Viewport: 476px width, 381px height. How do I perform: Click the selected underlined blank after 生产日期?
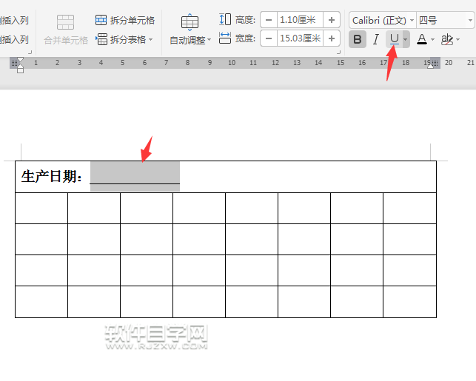click(135, 177)
